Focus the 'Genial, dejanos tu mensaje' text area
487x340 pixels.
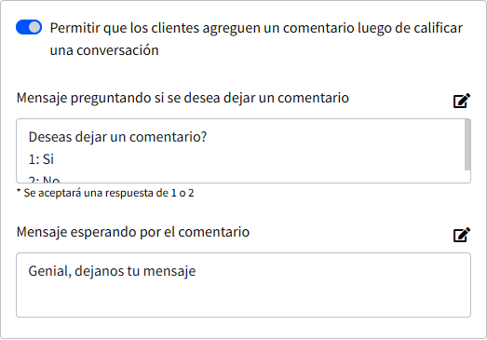click(x=244, y=285)
